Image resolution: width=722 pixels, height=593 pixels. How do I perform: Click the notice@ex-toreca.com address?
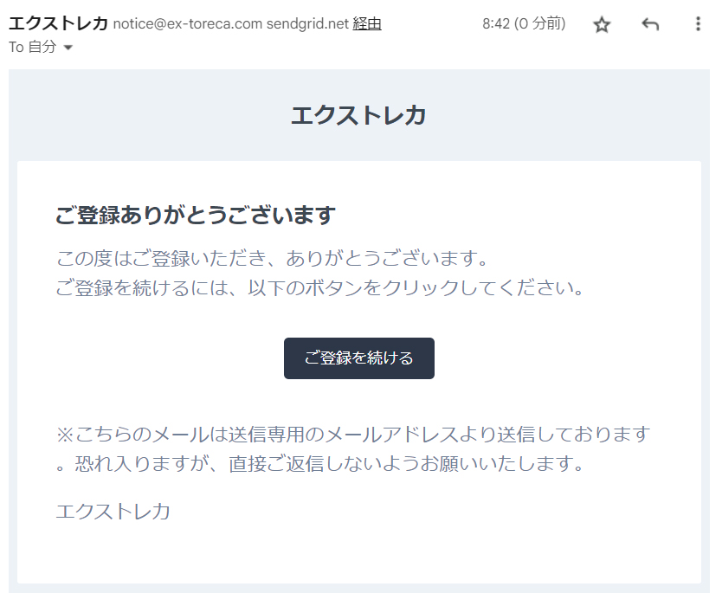(x=187, y=23)
